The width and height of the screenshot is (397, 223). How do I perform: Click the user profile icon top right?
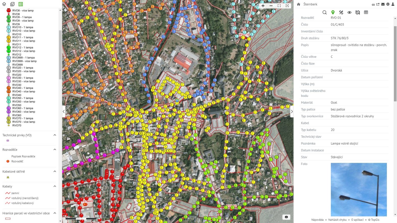tap(393, 4)
